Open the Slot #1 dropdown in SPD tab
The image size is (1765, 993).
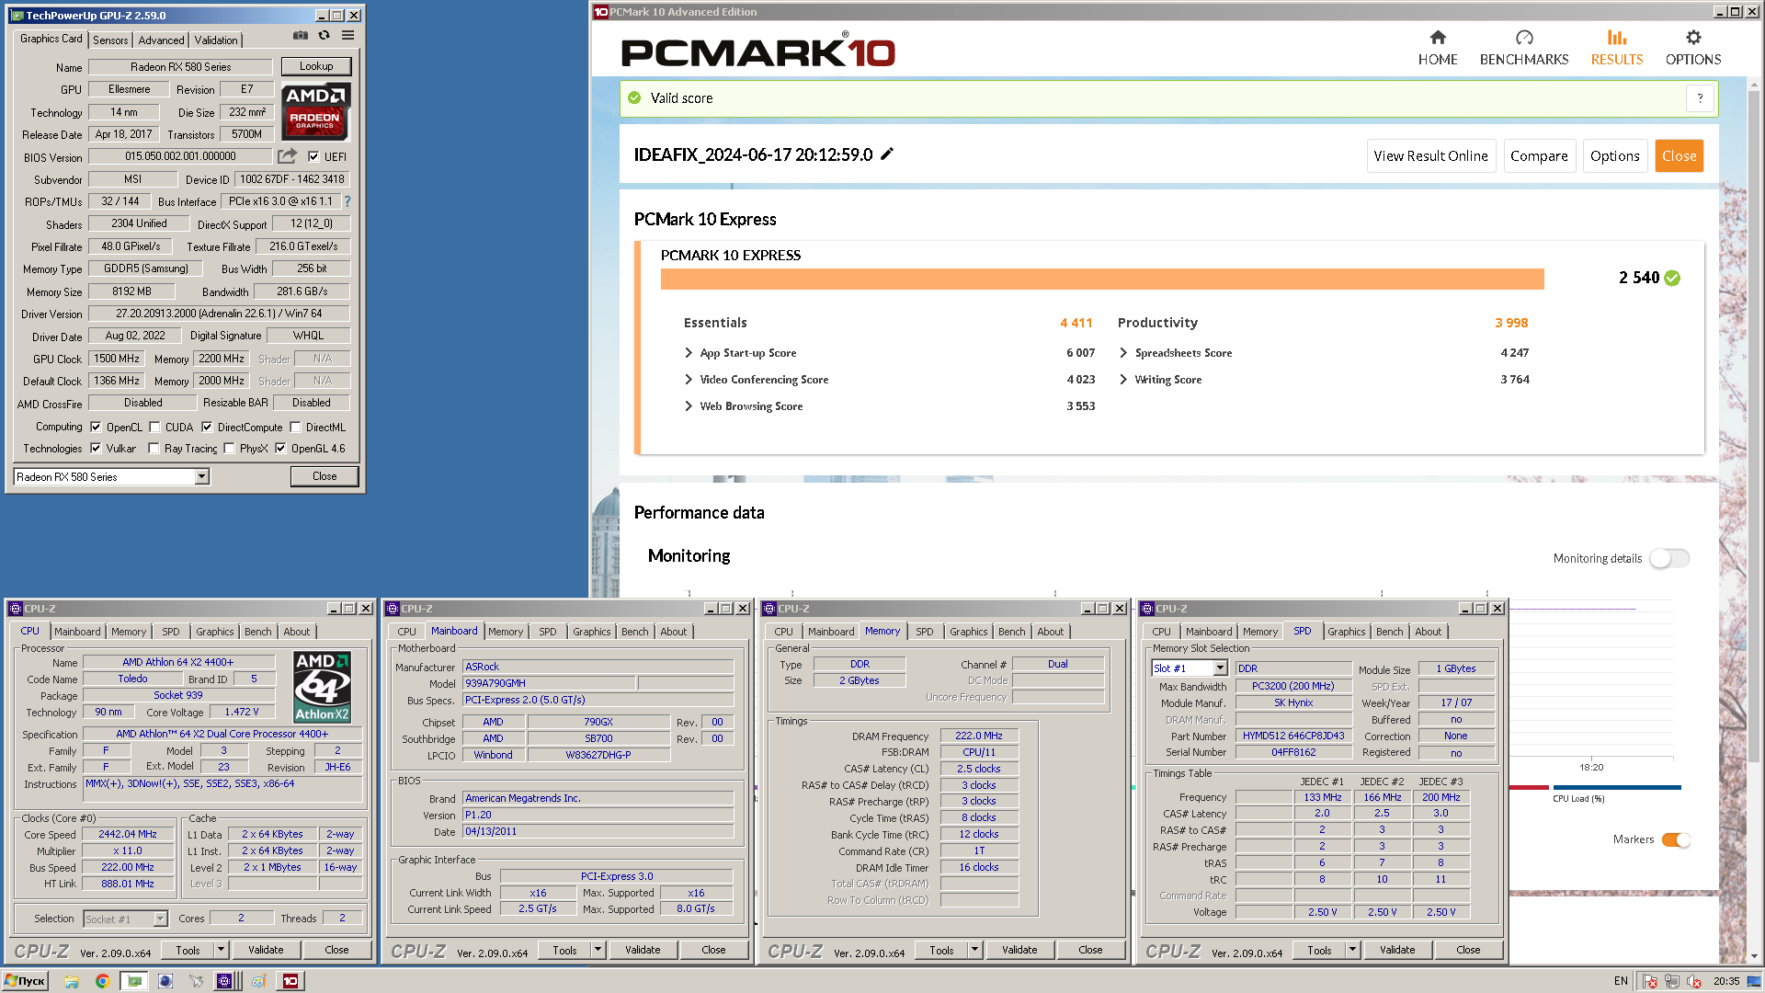(1220, 668)
